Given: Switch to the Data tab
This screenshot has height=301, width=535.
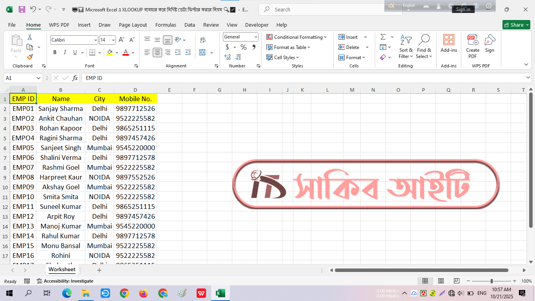Looking at the screenshot, I should [x=190, y=25].
